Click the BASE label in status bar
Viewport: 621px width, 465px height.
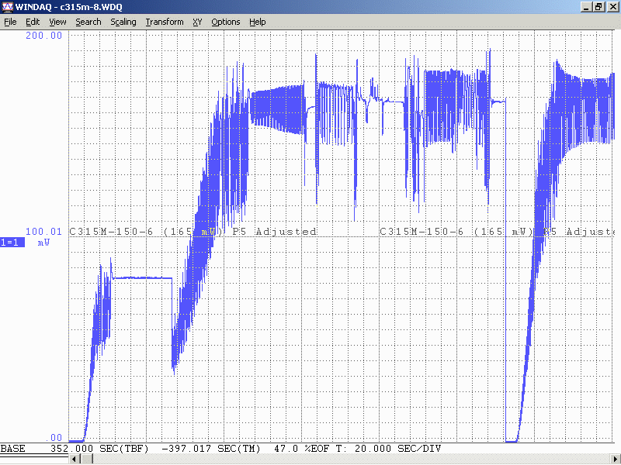[x=13, y=449]
